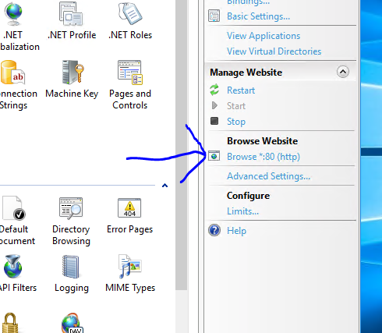Open the Pages and Controls icon
The image size is (382, 333).
point(130,73)
